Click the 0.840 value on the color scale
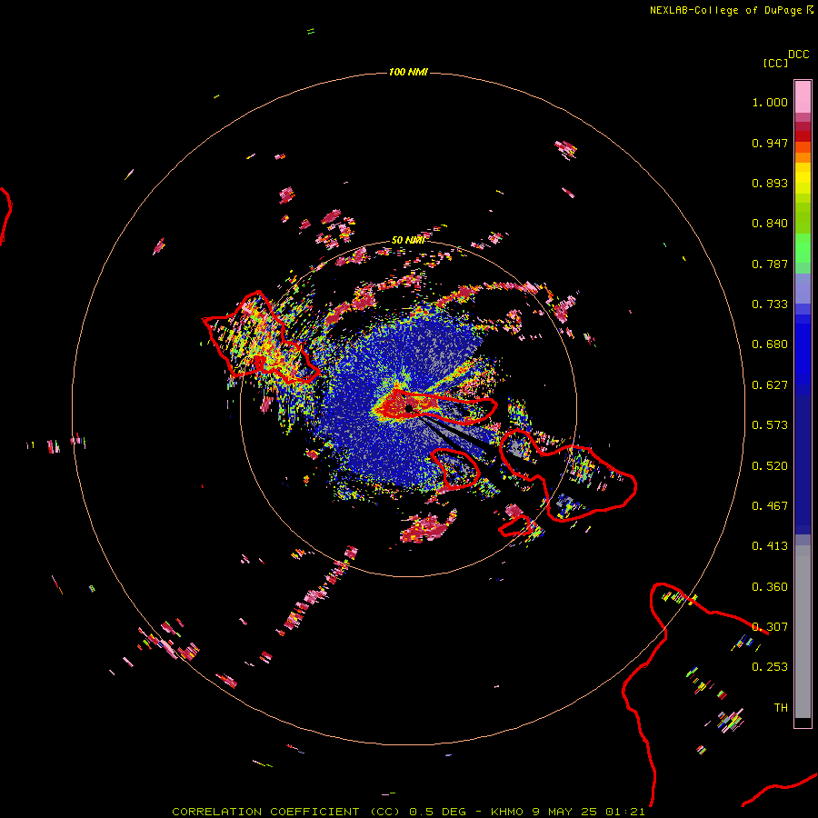Viewport: 818px width, 818px height. 770,224
